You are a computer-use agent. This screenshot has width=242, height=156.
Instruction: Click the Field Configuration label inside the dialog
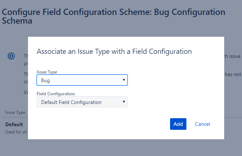pos(56,94)
